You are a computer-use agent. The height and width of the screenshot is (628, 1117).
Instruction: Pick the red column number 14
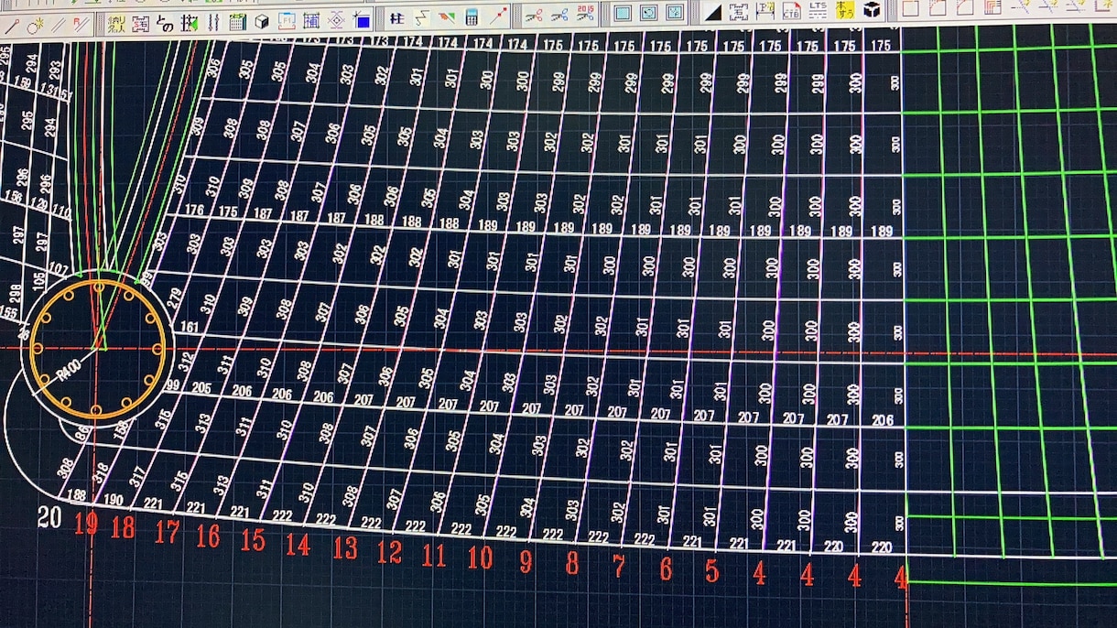(x=298, y=545)
